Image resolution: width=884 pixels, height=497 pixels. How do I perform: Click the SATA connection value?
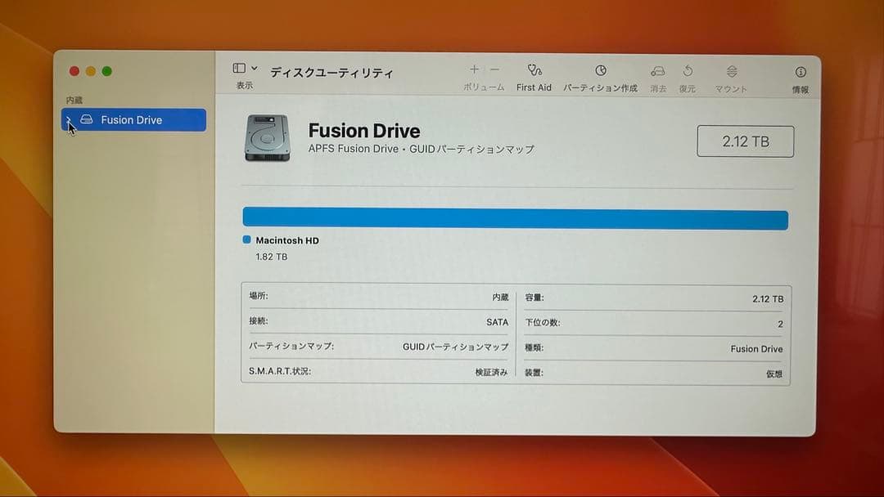pyautogui.click(x=498, y=322)
